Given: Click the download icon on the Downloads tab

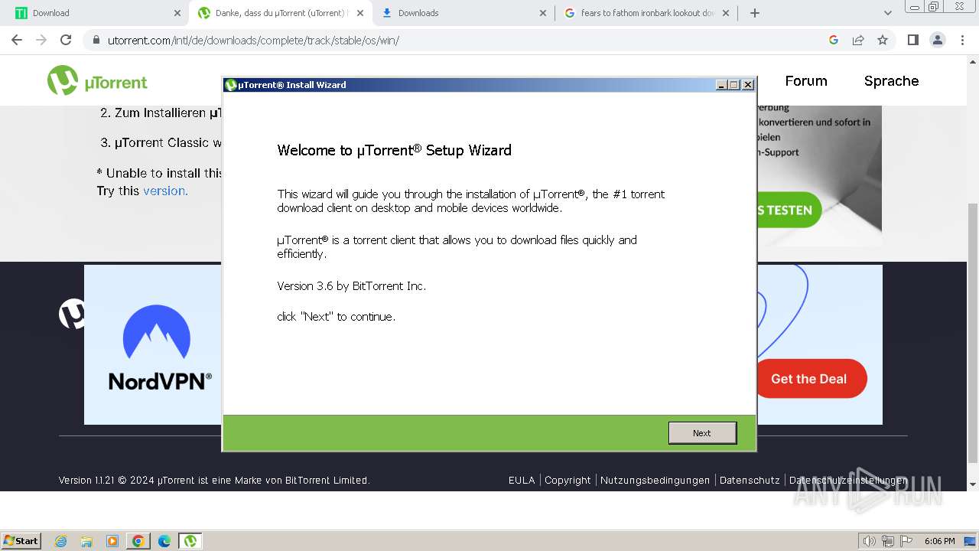Looking at the screenshot, I should [387, 13].
